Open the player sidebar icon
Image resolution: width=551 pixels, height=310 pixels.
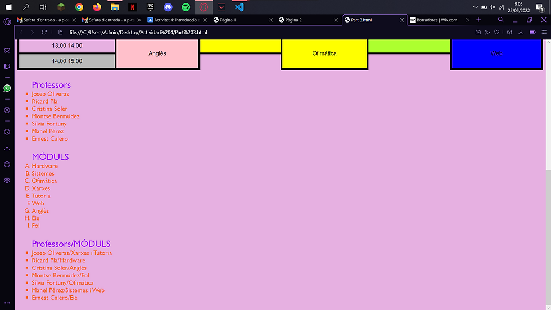(x=7, y=110)
